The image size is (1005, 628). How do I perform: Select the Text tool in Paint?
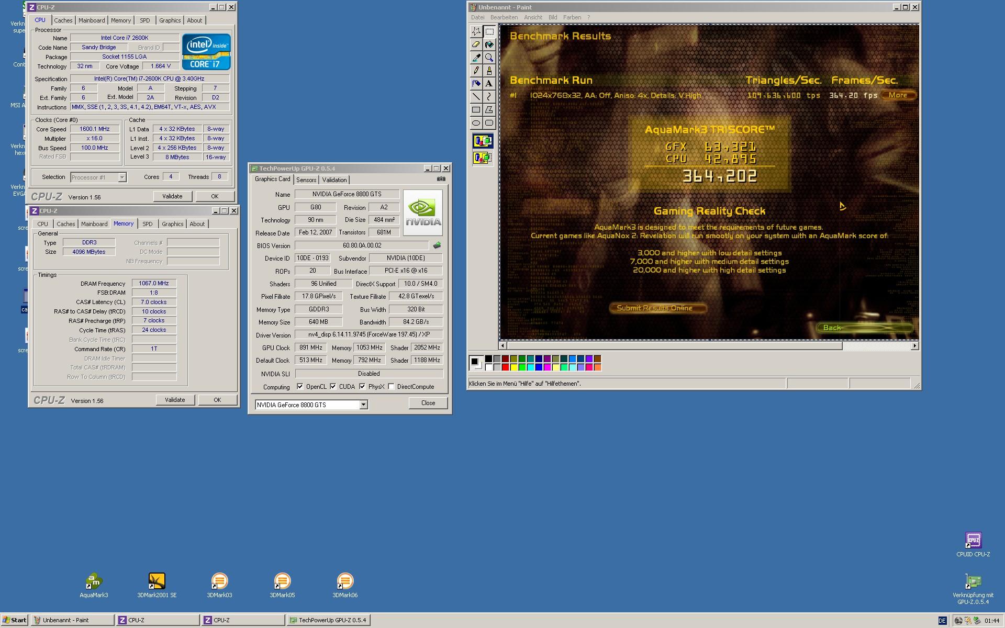489,84
